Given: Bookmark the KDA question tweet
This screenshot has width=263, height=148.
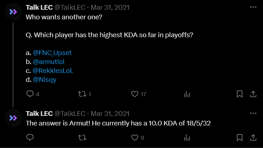Looking at the screenshot, I should tap(240, 94).
